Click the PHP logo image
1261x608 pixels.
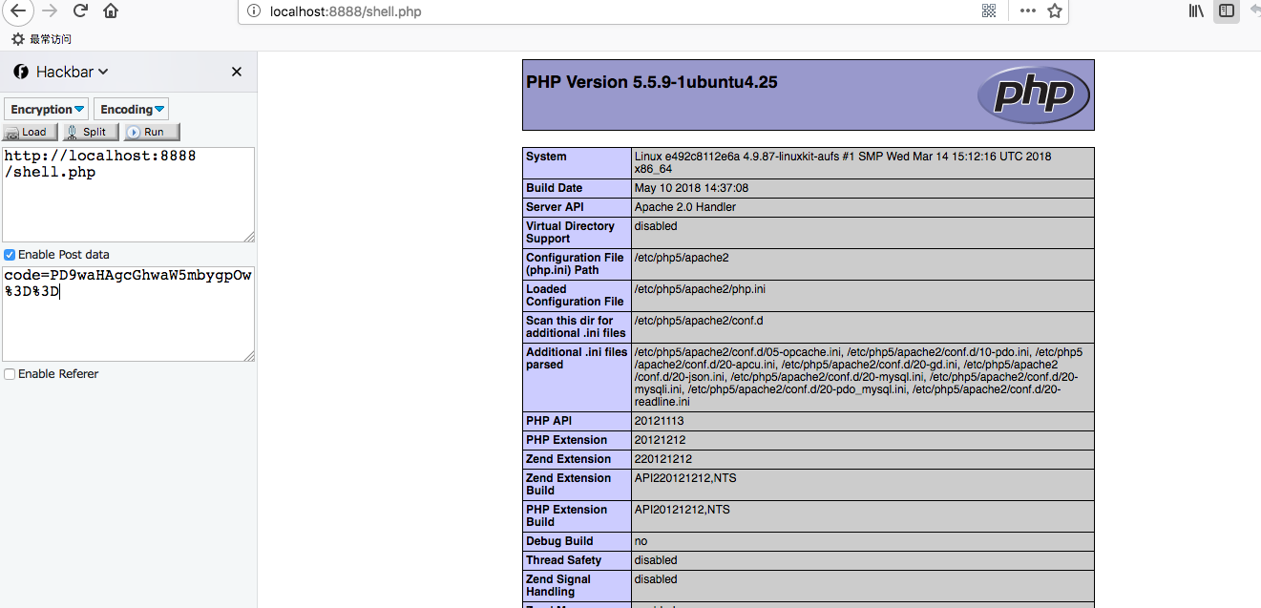click(1033, 94)
